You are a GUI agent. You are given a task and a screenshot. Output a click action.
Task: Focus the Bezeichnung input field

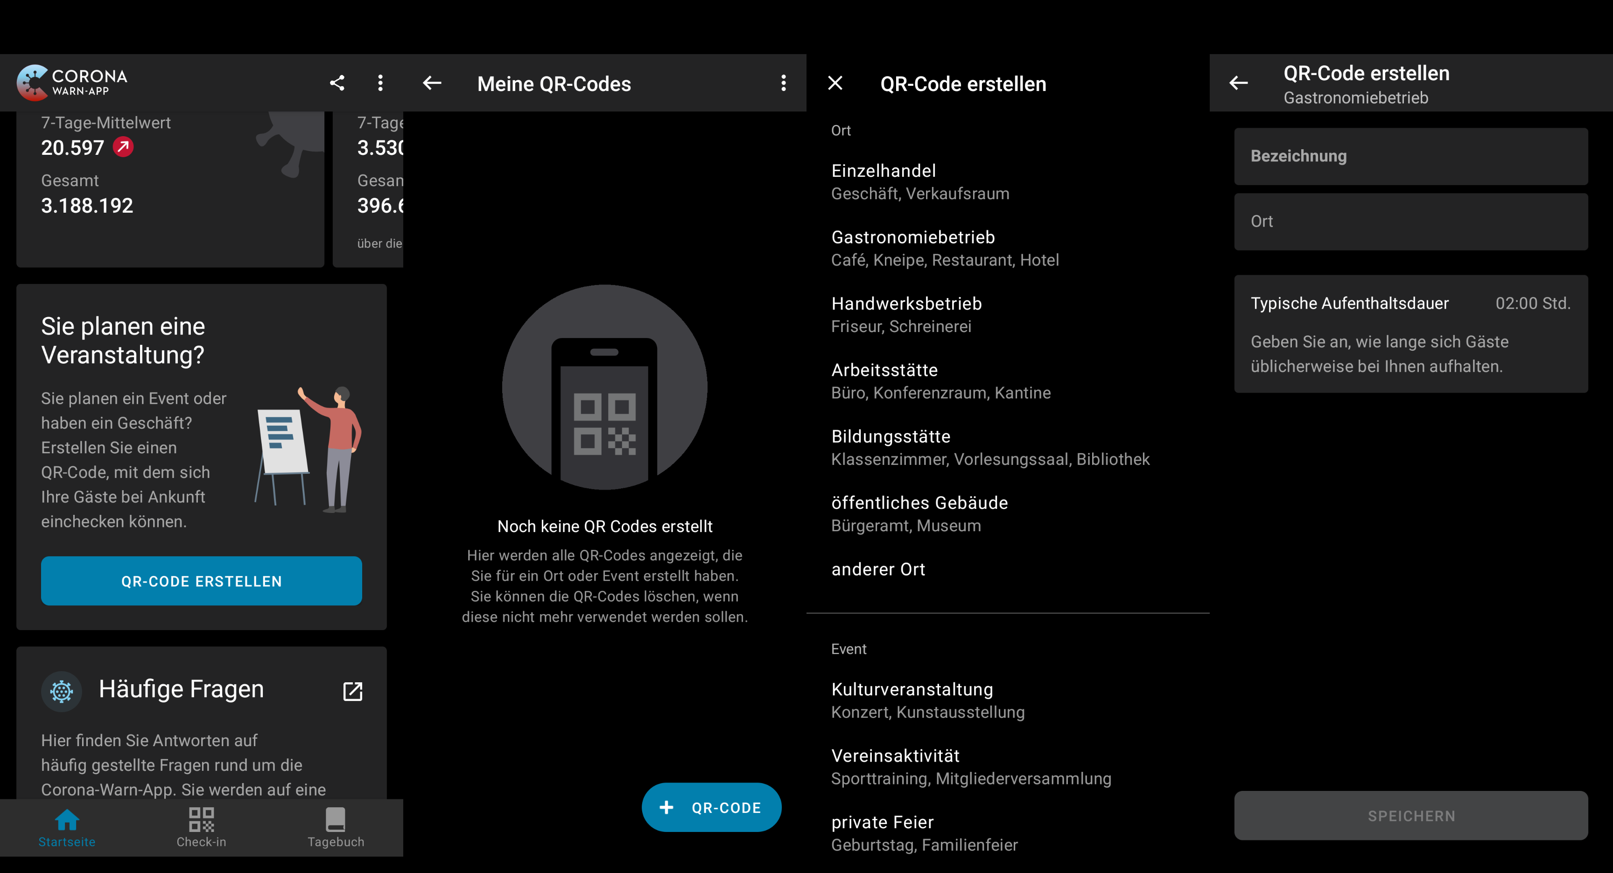click(x=1411, y=156)
